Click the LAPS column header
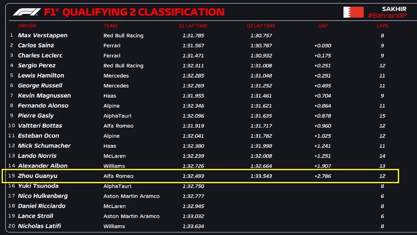The height and width of the screenshot is (235, 417). point(382,26)
